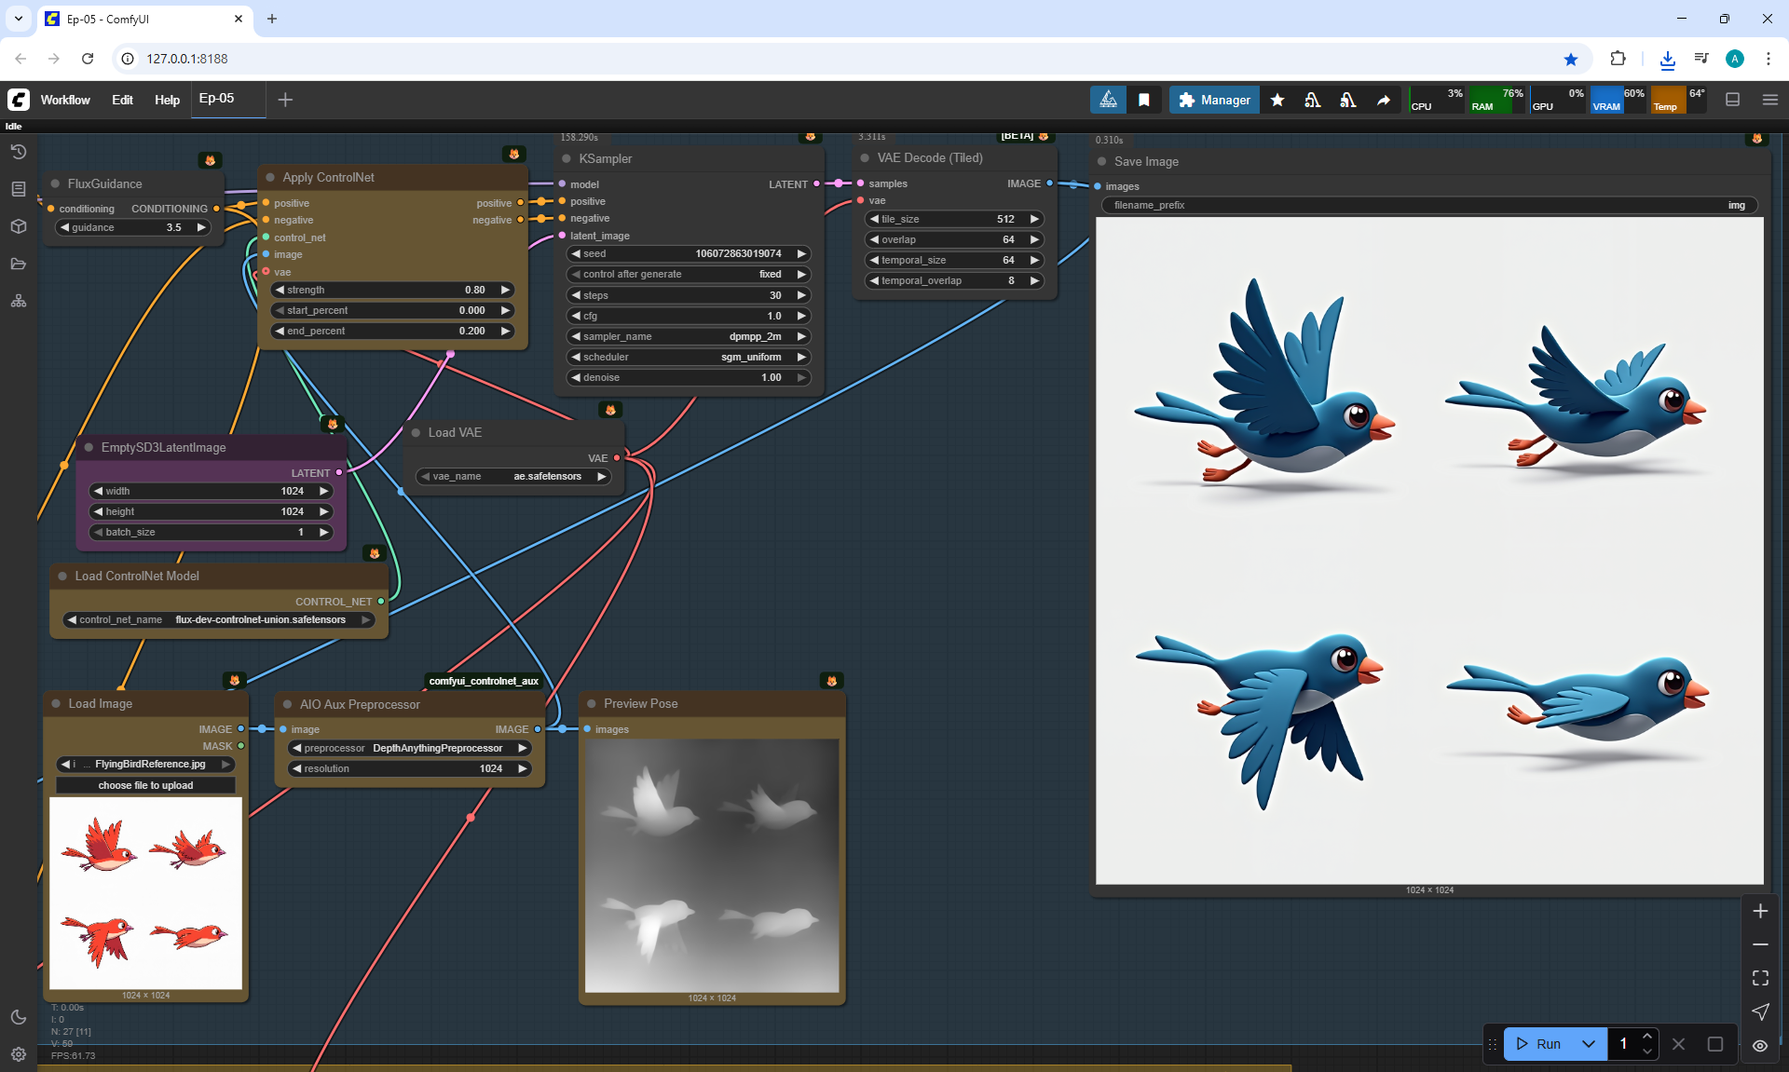Click zoom in plus canvas control
1789x1072 pixels.
tap(1760, 911)
